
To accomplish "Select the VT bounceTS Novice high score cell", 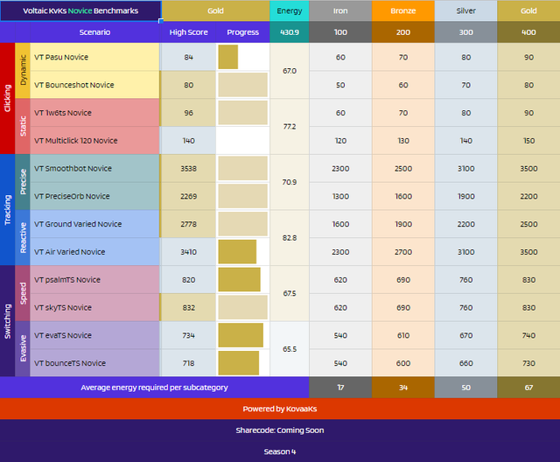I will [x=188, y=363].
